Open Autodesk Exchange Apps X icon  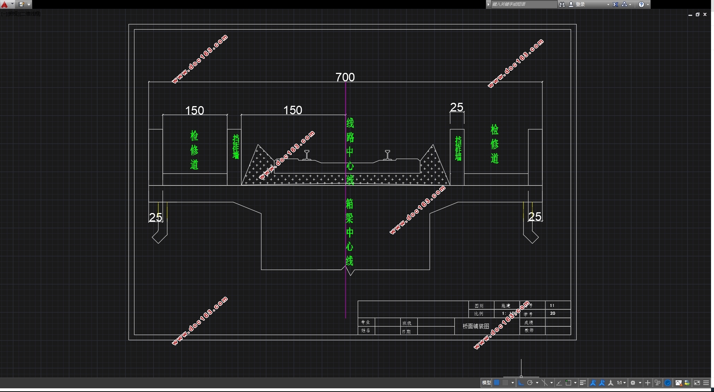[615, 4]
